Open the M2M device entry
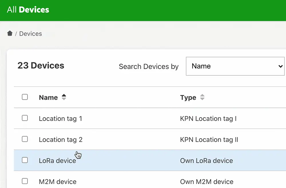Image resolution: width=286 pixels, height=188 pixels. tap(57, 182)
